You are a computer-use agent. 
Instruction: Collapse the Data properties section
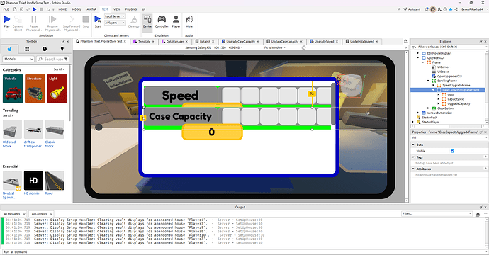(413, 145)
